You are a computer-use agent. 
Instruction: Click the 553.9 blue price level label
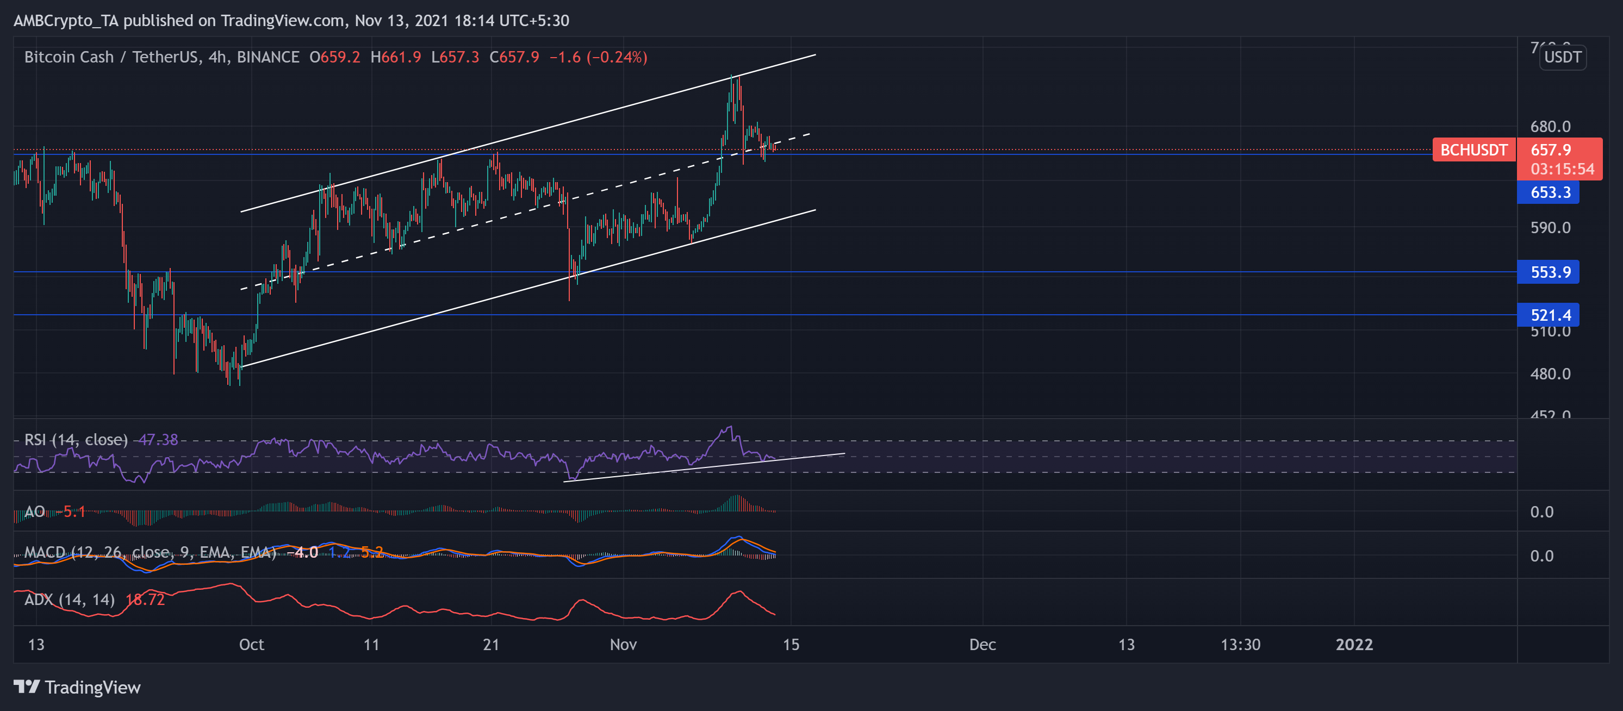[1548, 272]
